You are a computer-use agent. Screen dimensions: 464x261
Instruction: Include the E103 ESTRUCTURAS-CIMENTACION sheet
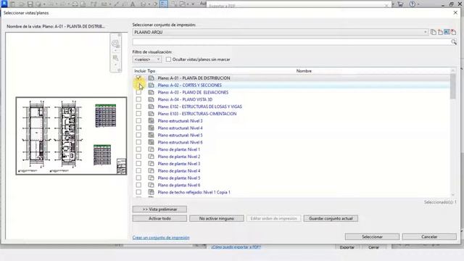pos(138,114)
